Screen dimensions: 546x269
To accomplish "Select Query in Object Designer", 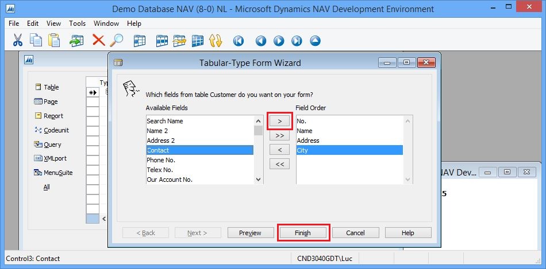I will [48, 145].
